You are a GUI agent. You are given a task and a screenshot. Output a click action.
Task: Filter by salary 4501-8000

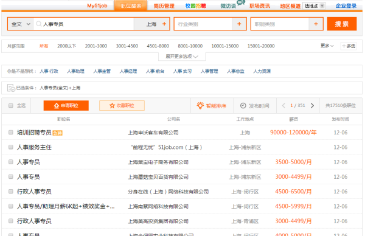(158, 46)
